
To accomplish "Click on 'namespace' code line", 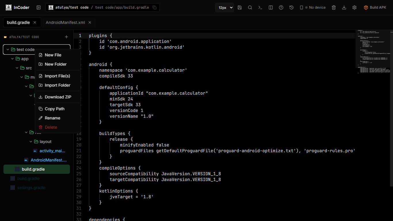I will point(143,70).
